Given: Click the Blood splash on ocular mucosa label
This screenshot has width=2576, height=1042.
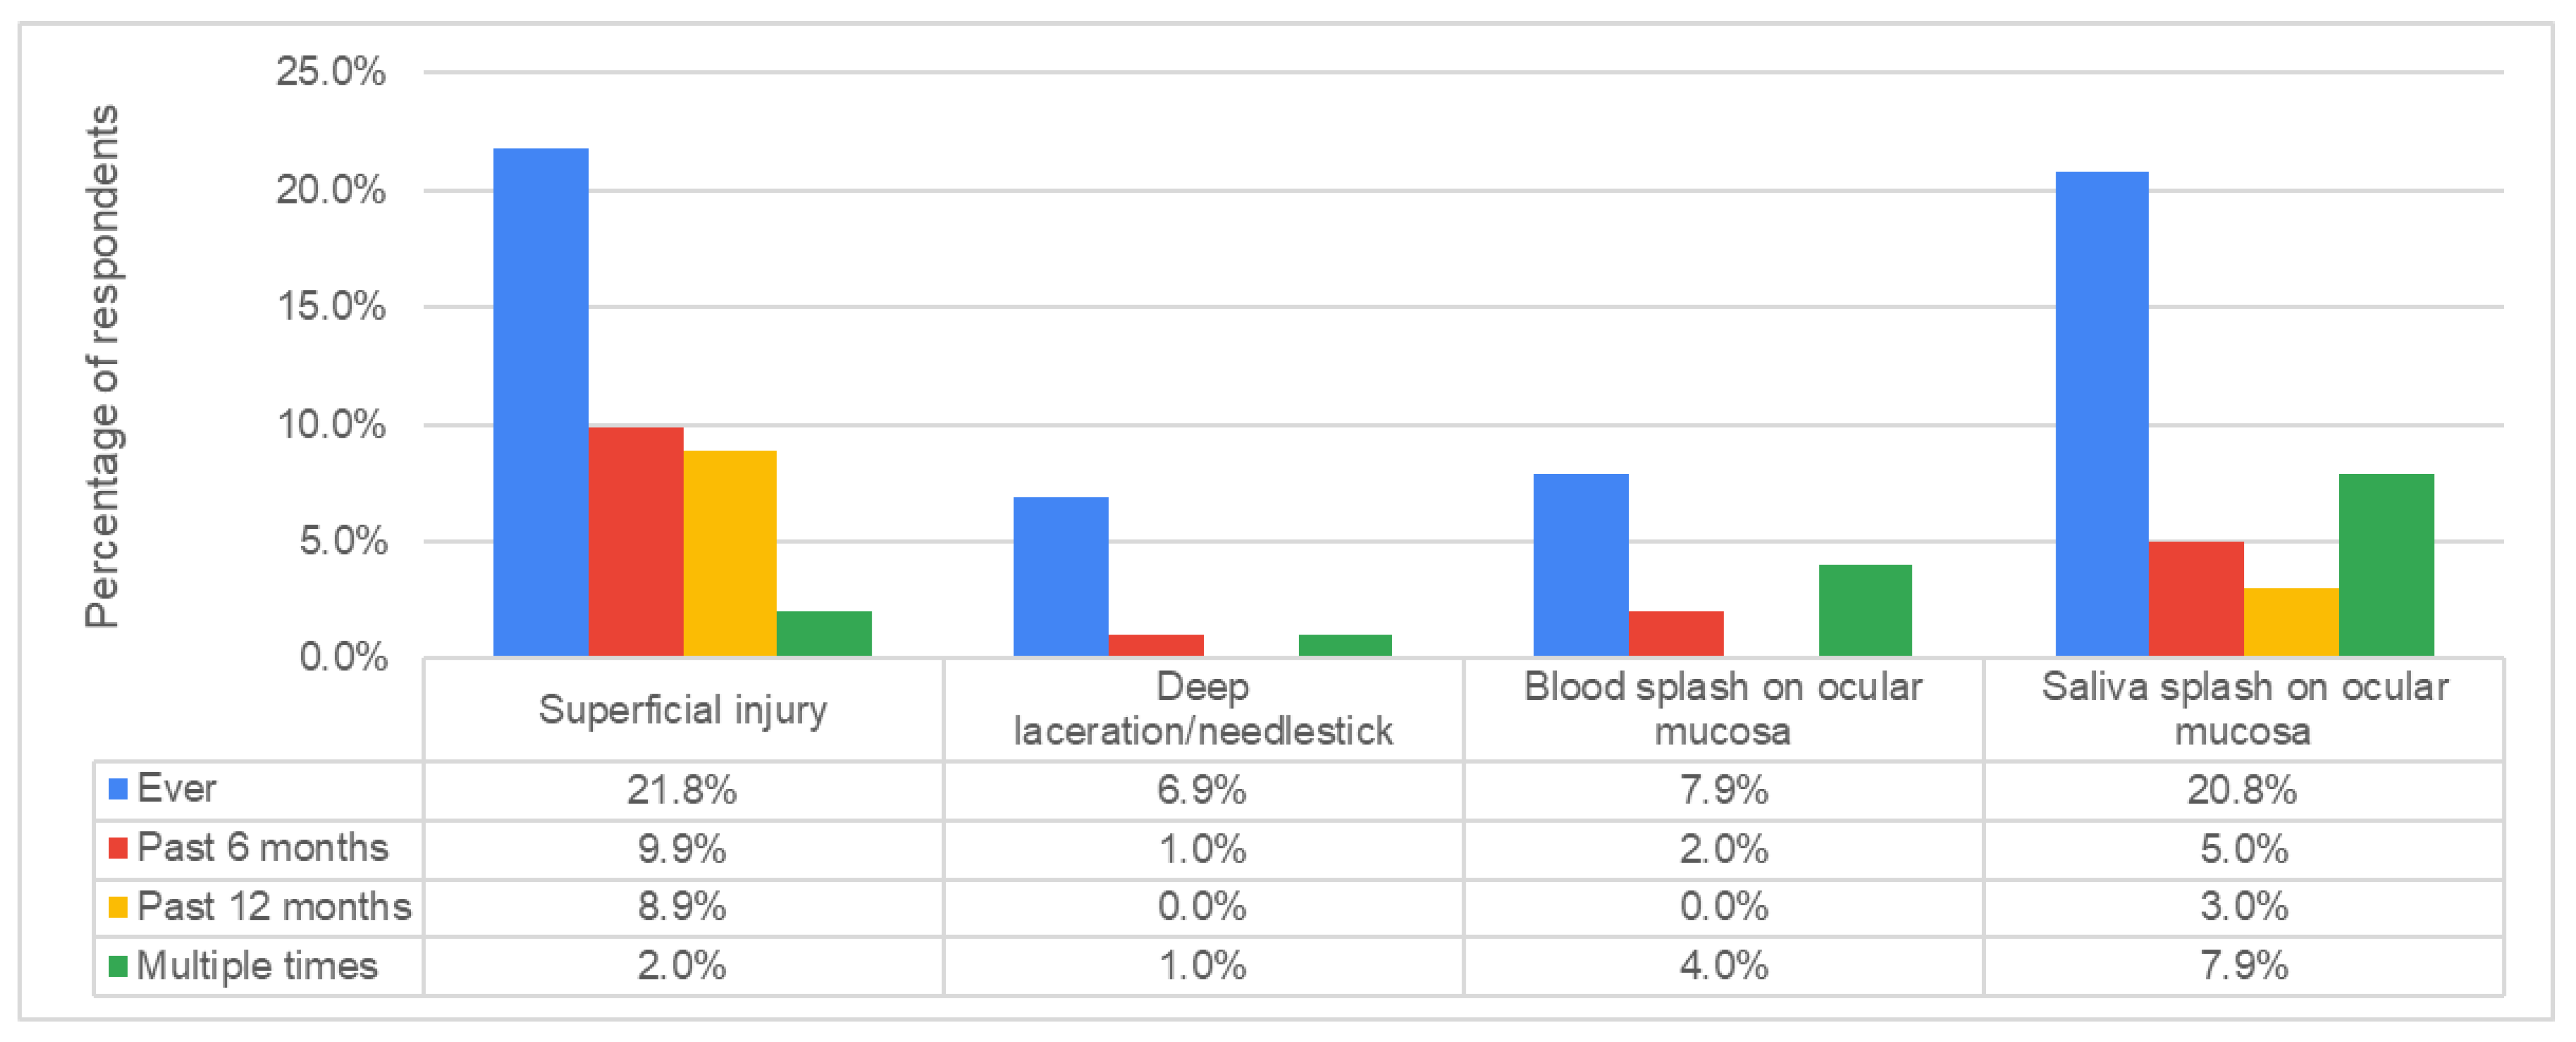Looking at the screenshot, I should pos(1723,709).
